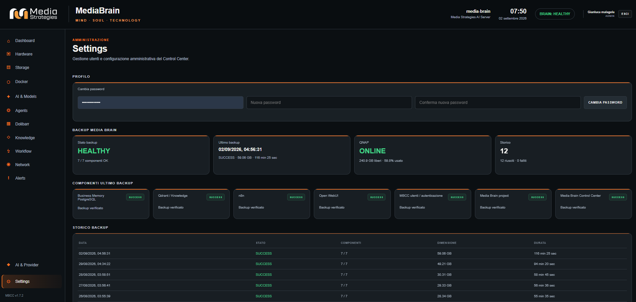Image resolution: width=636 pixels, height=302 pixels.
Task: Click the 29/08/2026, 04:34:22 row date
Action: [95, 264]
